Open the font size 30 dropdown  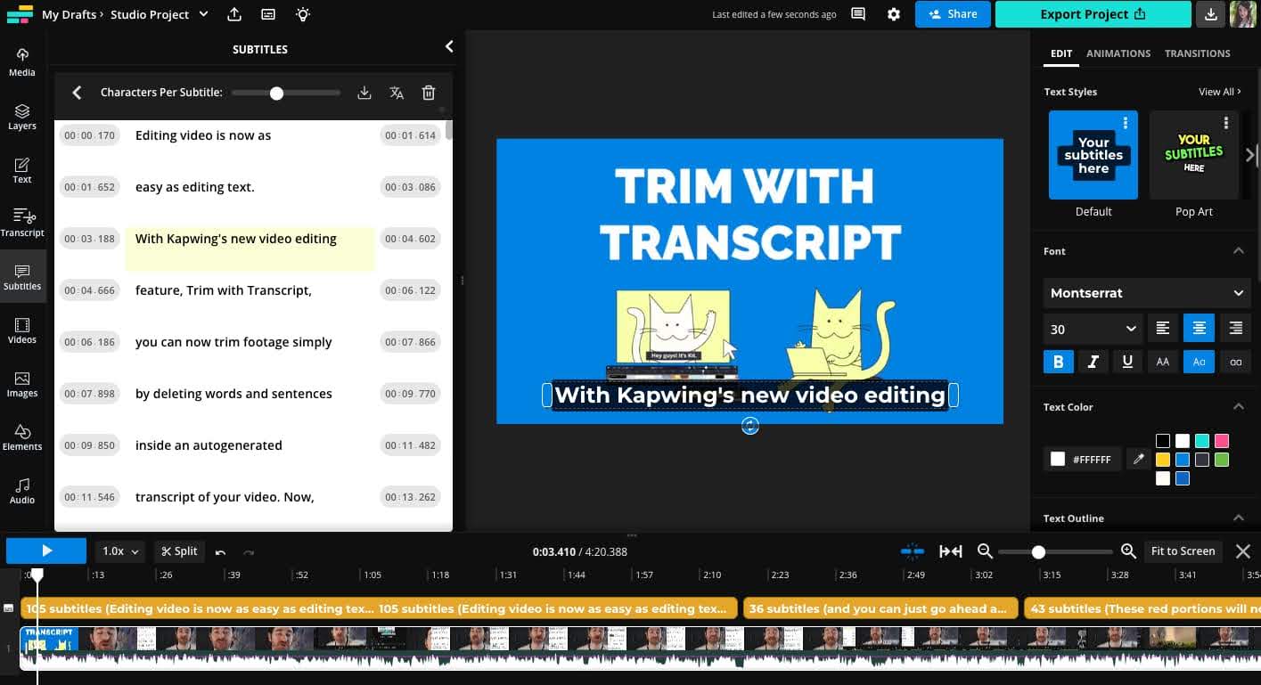[1093, 329]
